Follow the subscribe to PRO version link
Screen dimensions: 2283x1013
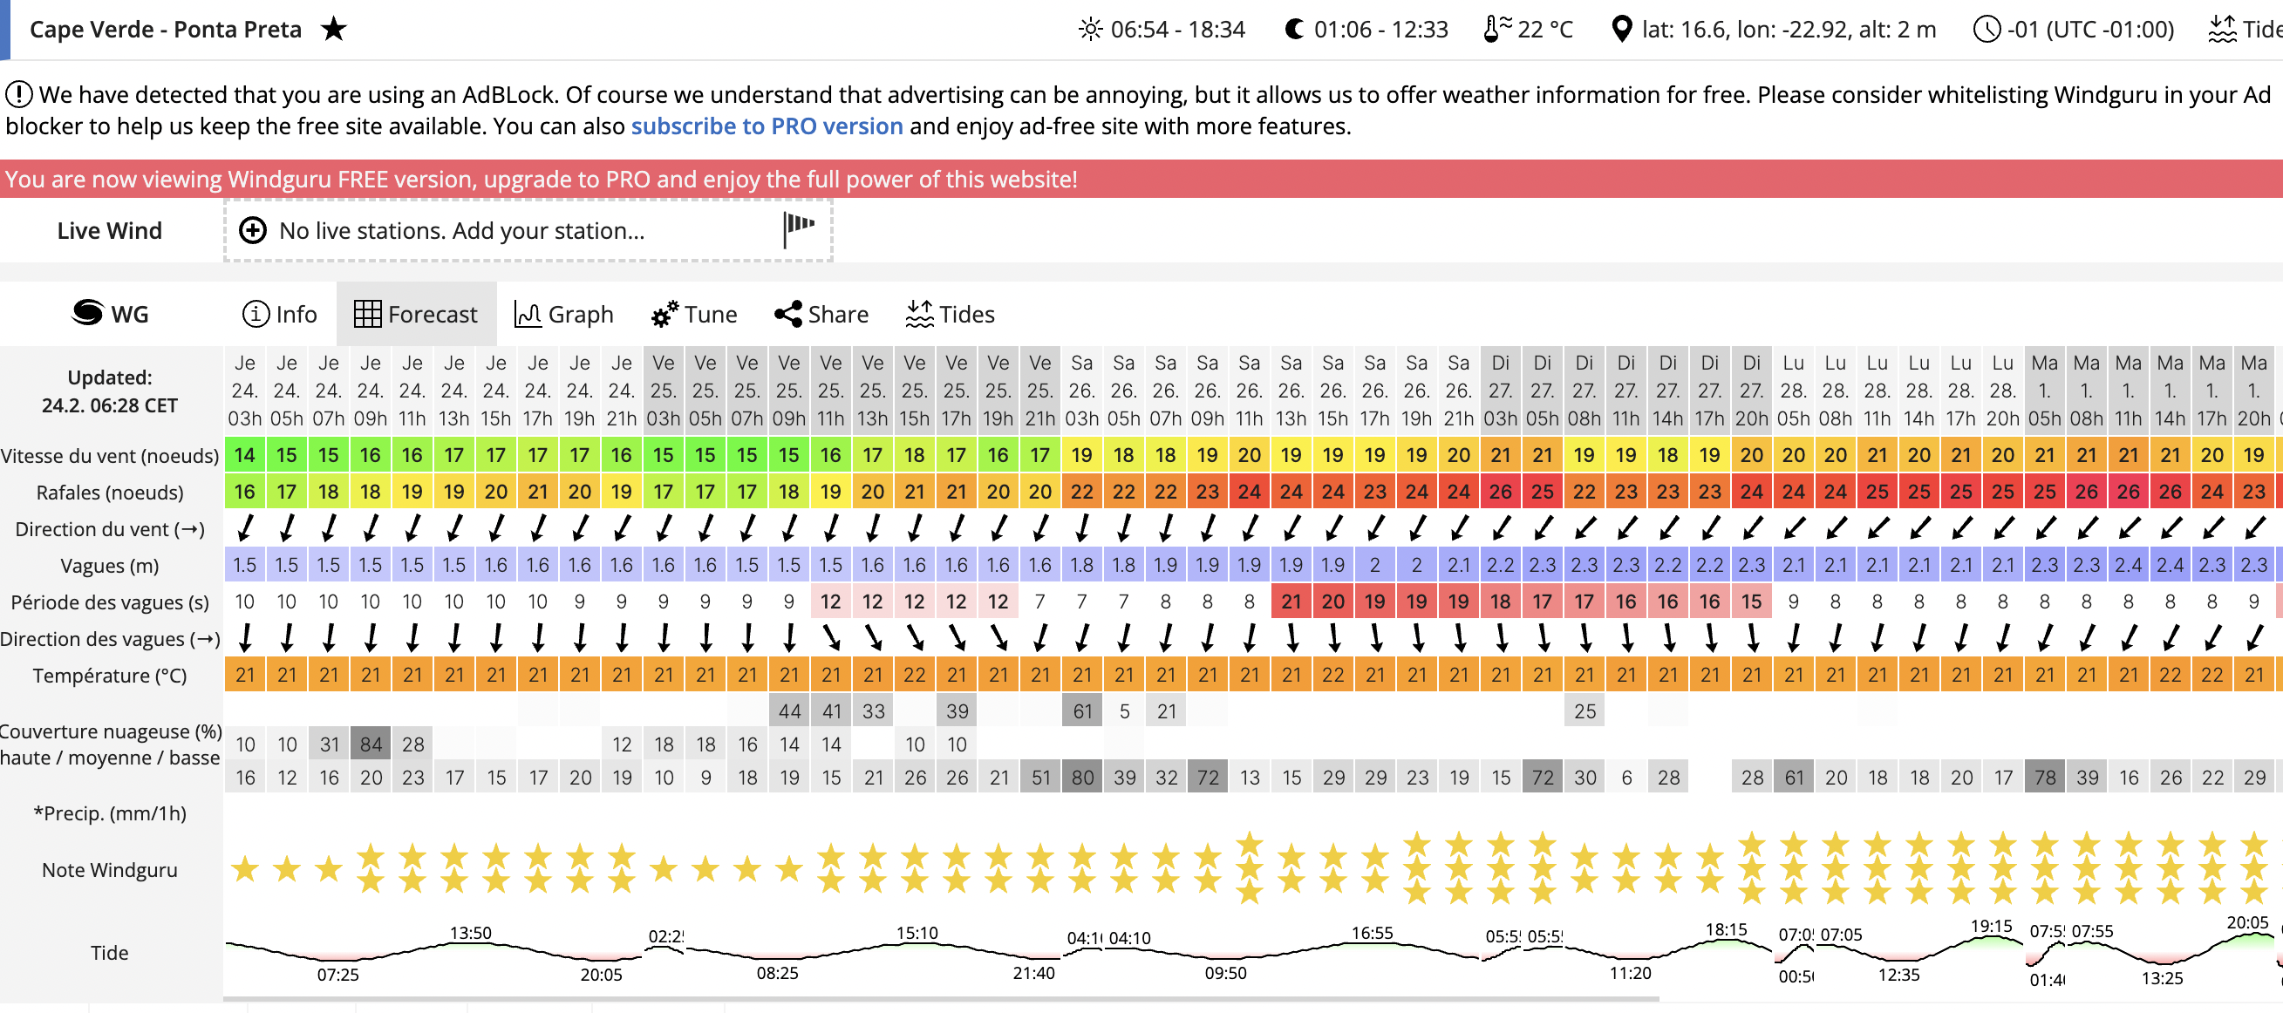(767, 126)
